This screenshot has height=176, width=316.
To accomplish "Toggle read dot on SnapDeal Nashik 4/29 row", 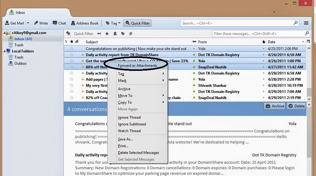I will [194, 98].
